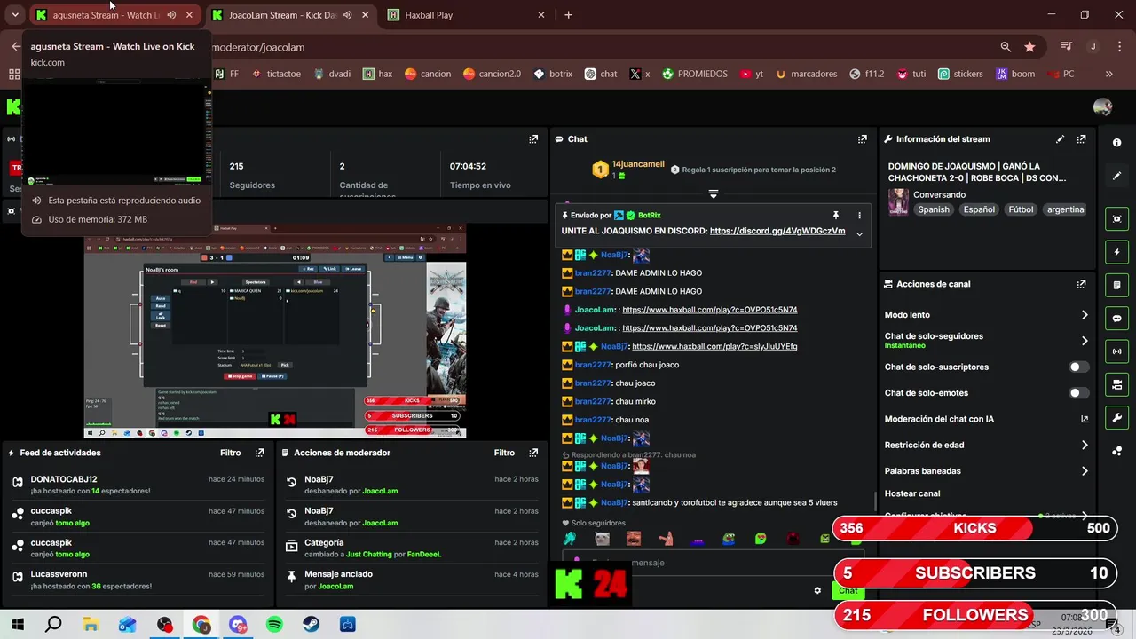Open browser media control icon in toolbar

click(1066, 46)
